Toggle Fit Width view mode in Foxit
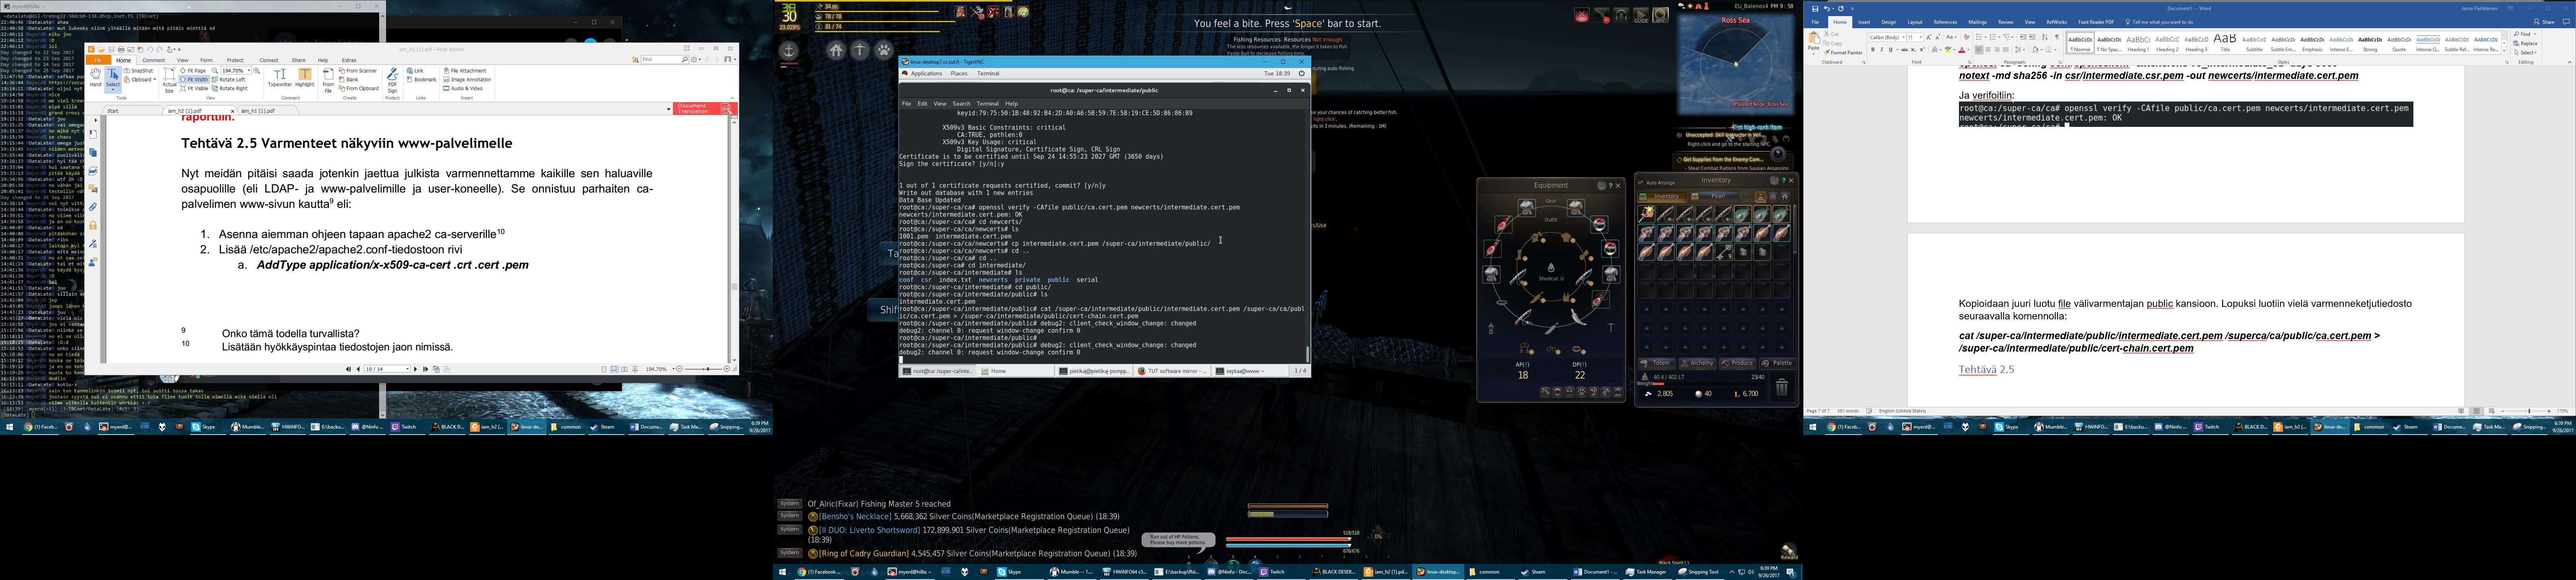The image size is (2576, 580). click(x=195, y=80)
